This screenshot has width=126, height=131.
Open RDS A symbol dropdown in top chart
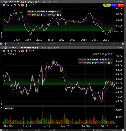(14, 2)
